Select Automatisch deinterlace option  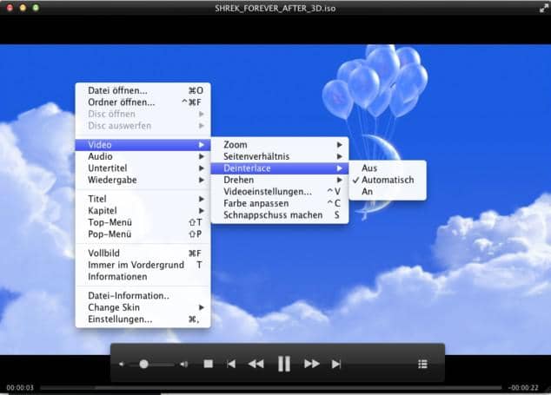[388, 180]
